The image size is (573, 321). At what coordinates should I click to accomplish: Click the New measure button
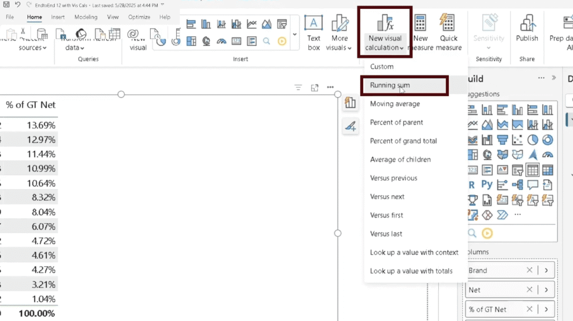pos(420,32)
